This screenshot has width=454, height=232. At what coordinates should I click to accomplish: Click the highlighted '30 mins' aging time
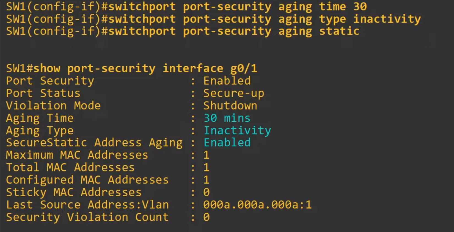pos(227,118)
